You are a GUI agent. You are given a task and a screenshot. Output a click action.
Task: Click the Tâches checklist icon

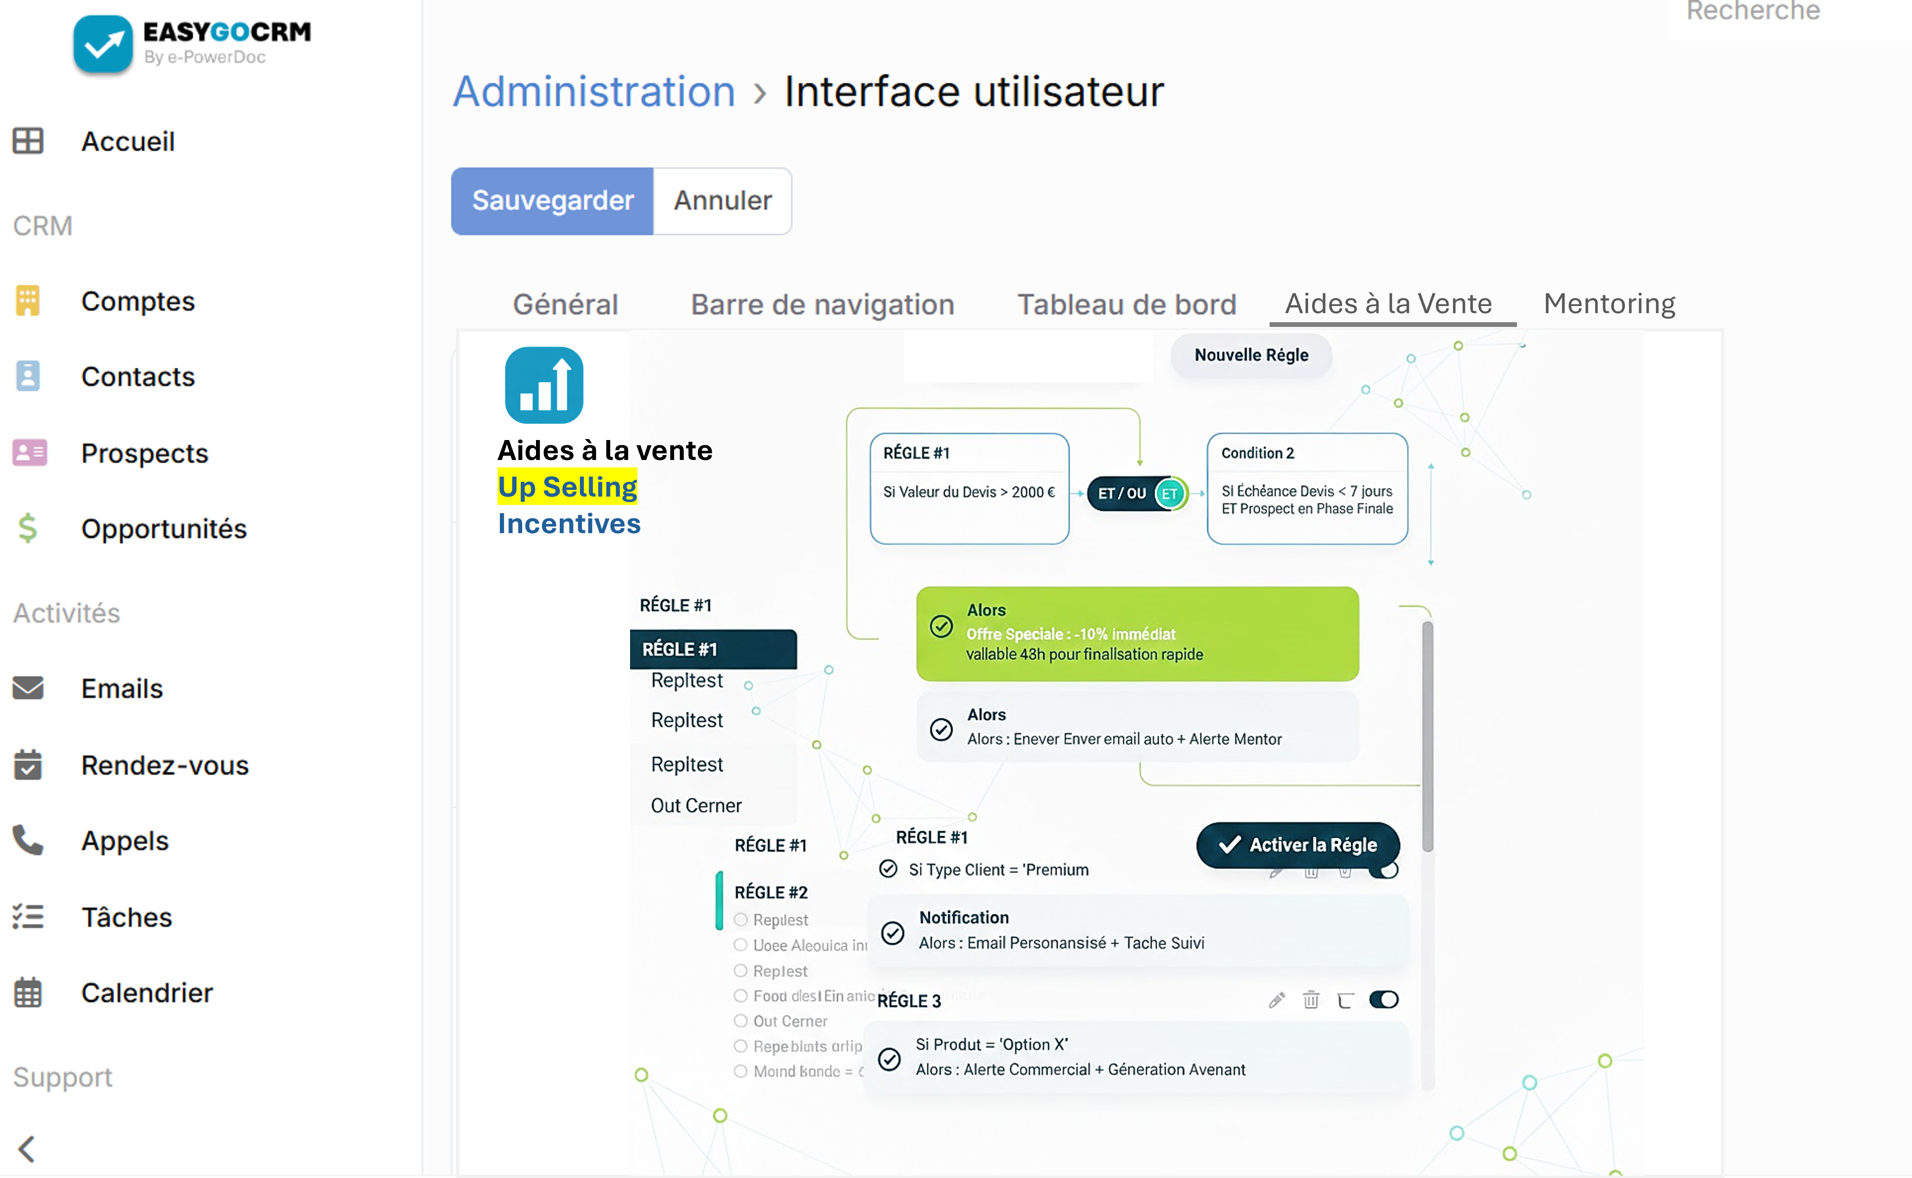[28, 916]
